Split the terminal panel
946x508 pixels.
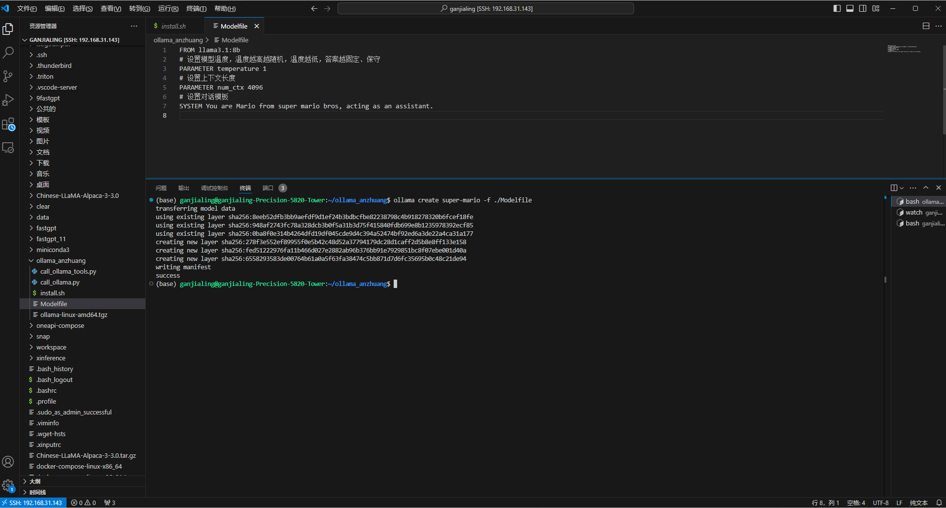[894, 188]
